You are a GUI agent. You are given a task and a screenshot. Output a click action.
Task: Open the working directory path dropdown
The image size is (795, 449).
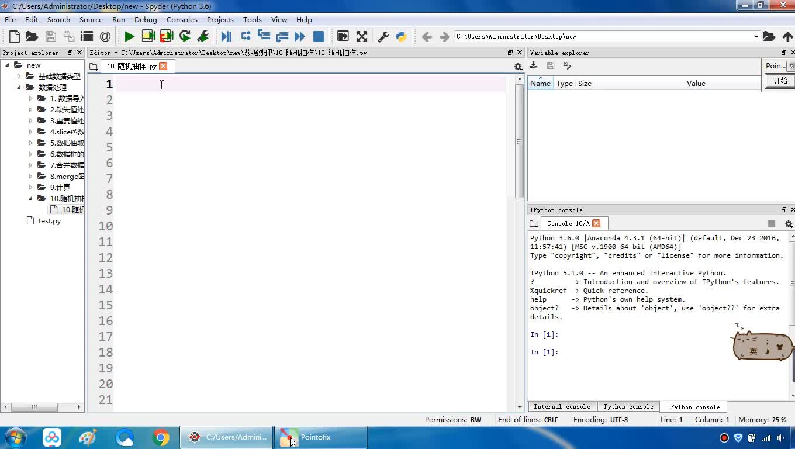pyautogui.click(x=755, y=36)
